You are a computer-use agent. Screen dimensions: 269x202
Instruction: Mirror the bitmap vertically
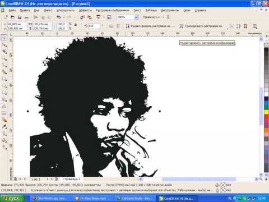coord(118,26)
